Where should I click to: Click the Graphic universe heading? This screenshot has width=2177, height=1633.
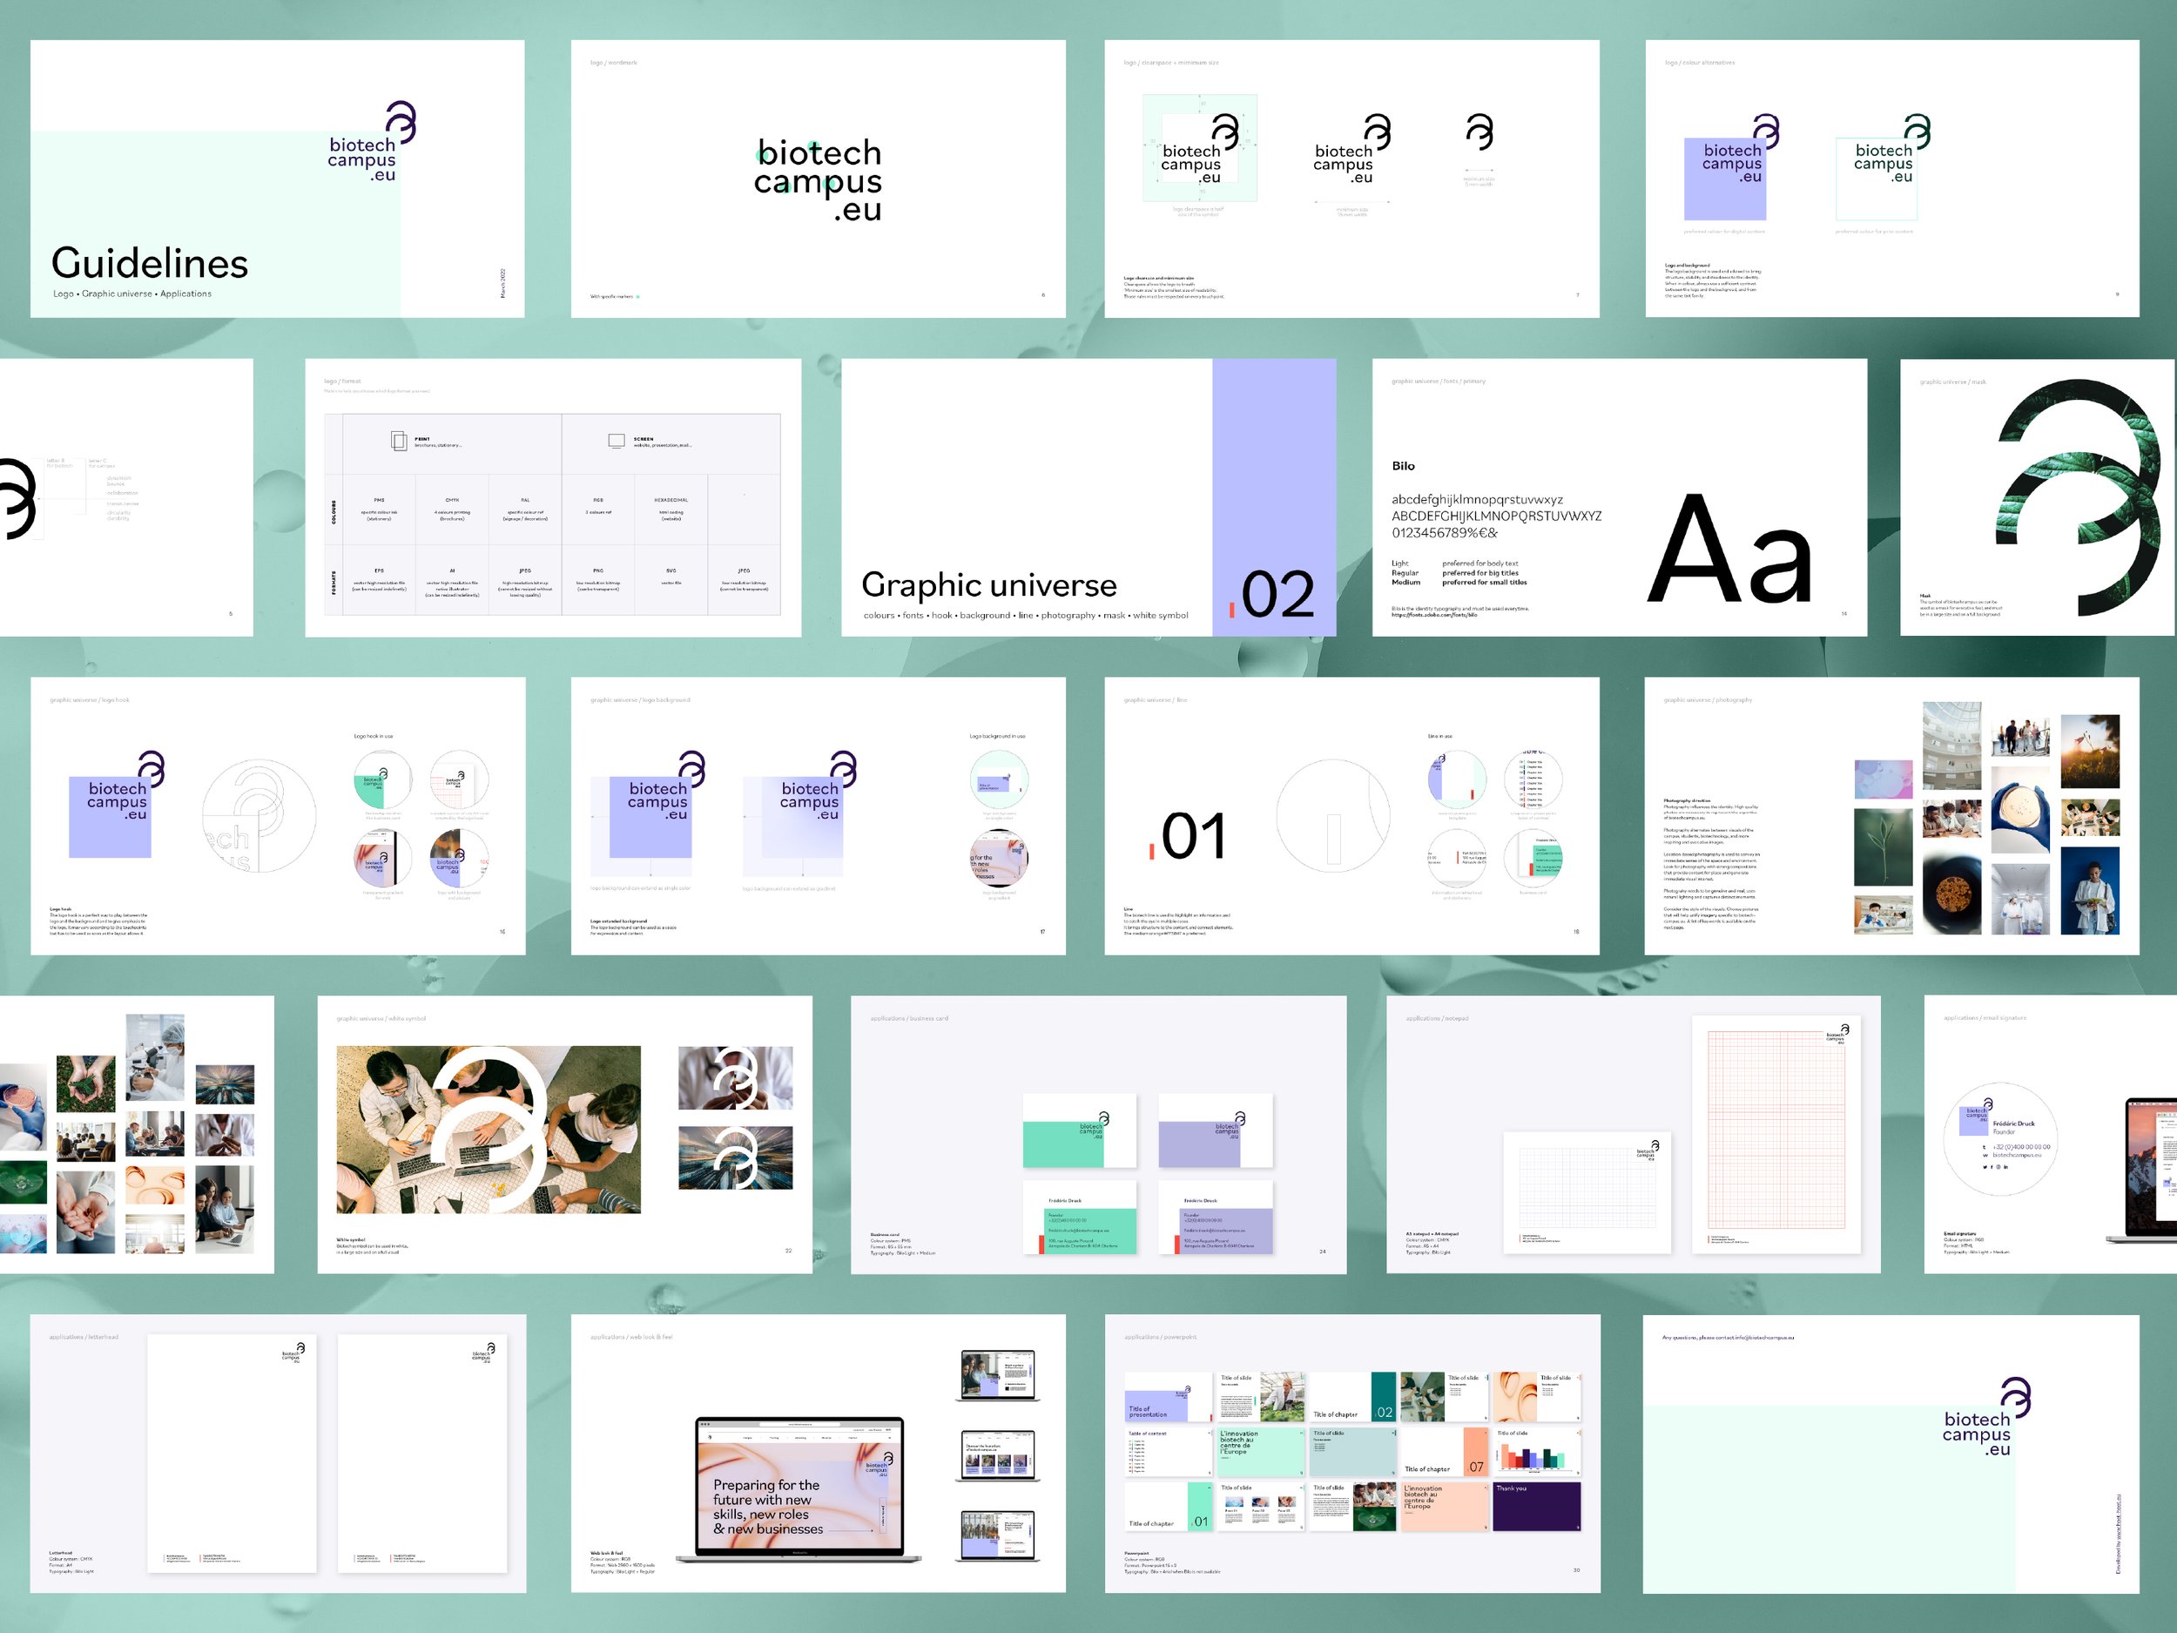point(989,584)
